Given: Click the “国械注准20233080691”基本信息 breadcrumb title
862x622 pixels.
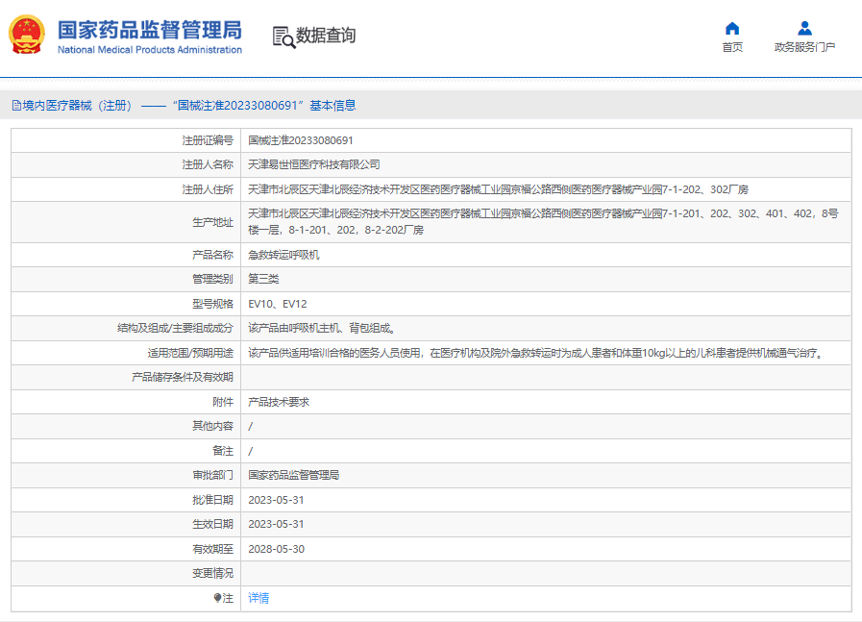Looking at the screenshot, I should coord(264,106).
